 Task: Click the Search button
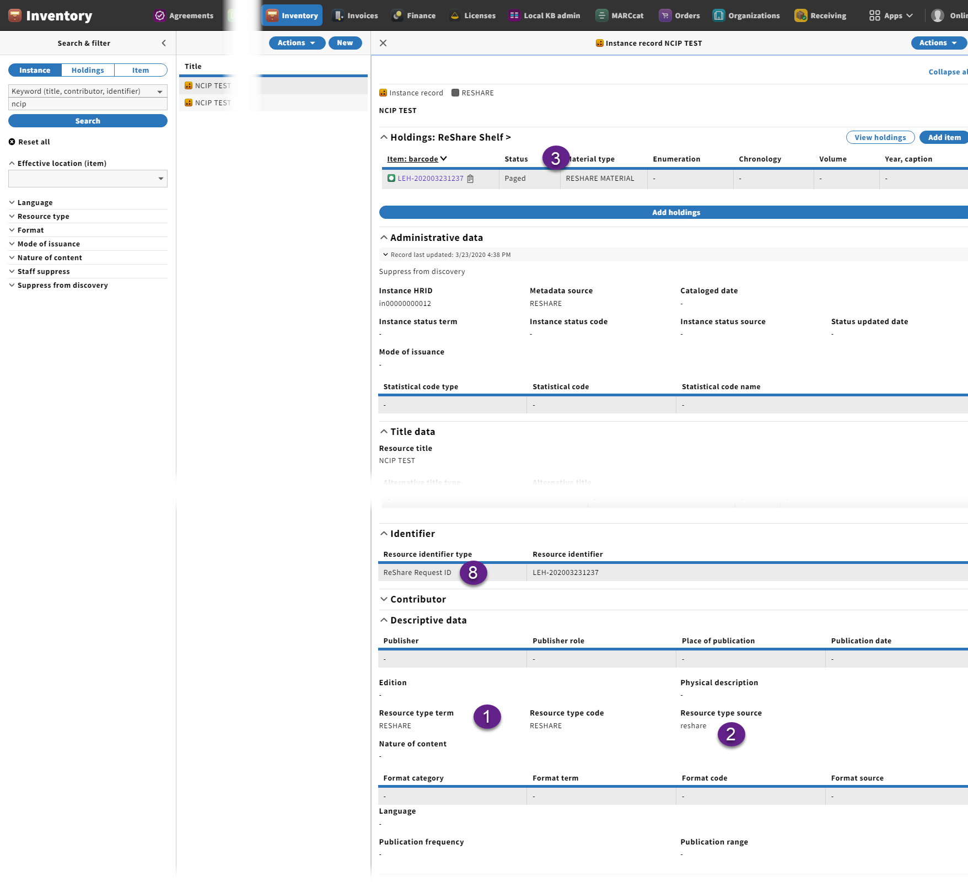88,121
